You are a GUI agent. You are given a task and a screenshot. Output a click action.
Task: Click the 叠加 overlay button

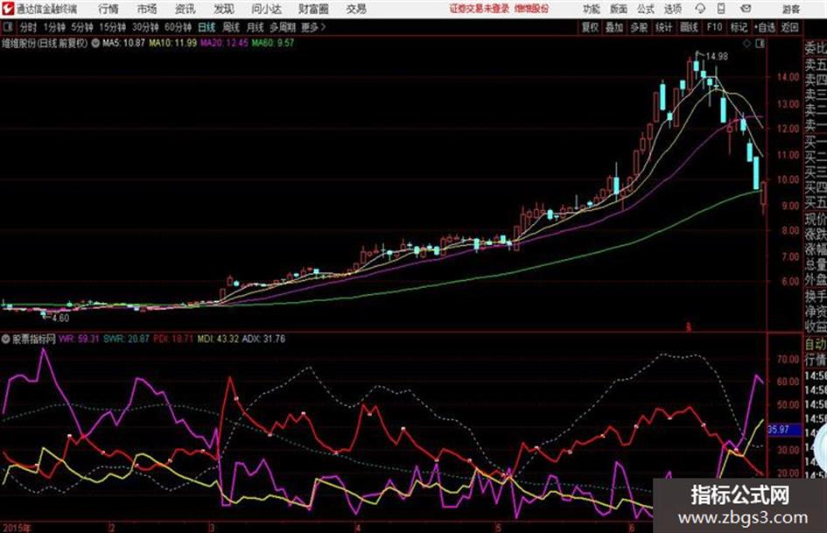pos(614,27)
